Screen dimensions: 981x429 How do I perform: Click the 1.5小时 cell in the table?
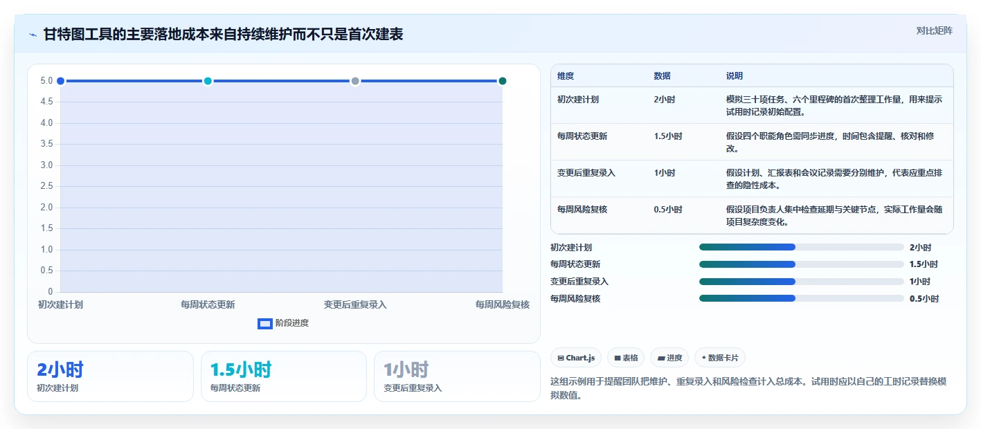[668, 136]
